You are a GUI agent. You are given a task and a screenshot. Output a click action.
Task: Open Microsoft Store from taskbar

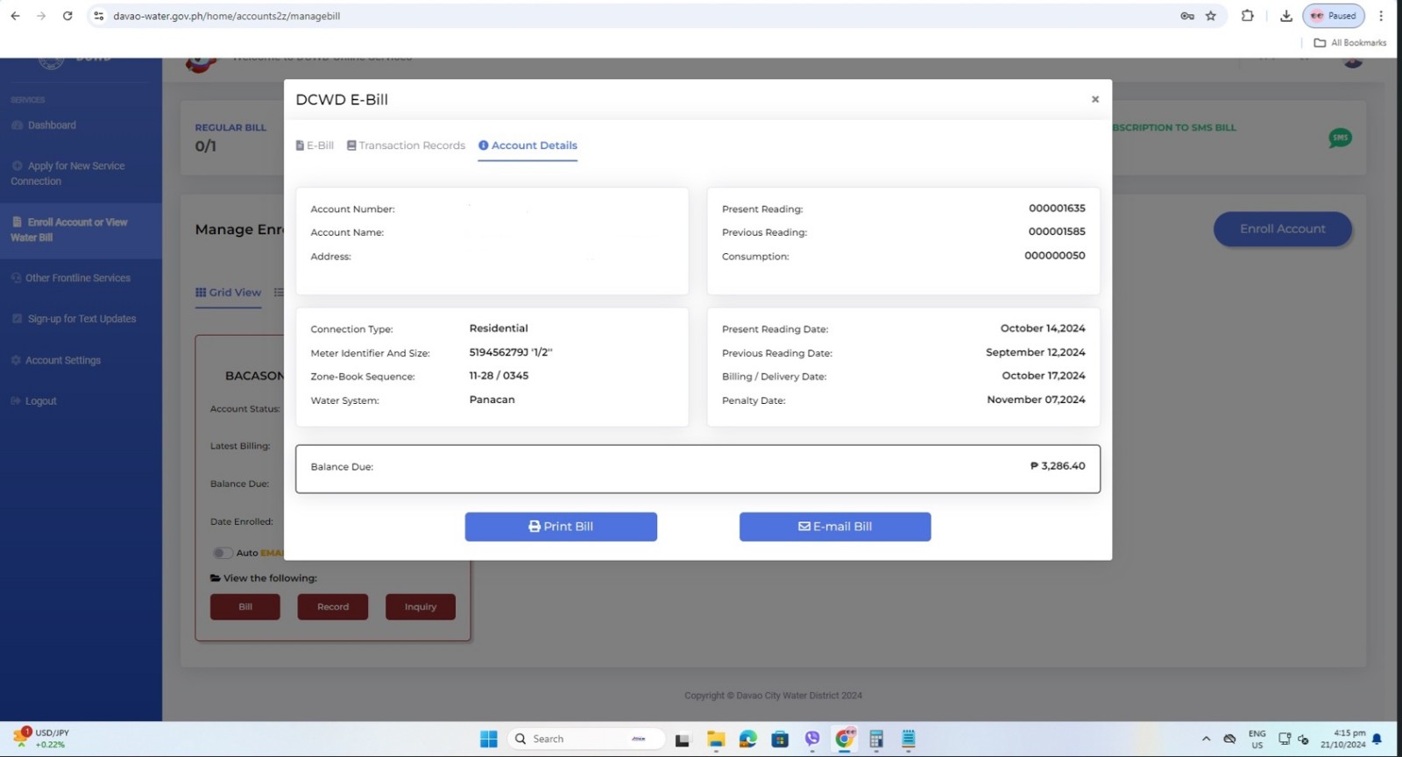(x=780, y=739)
